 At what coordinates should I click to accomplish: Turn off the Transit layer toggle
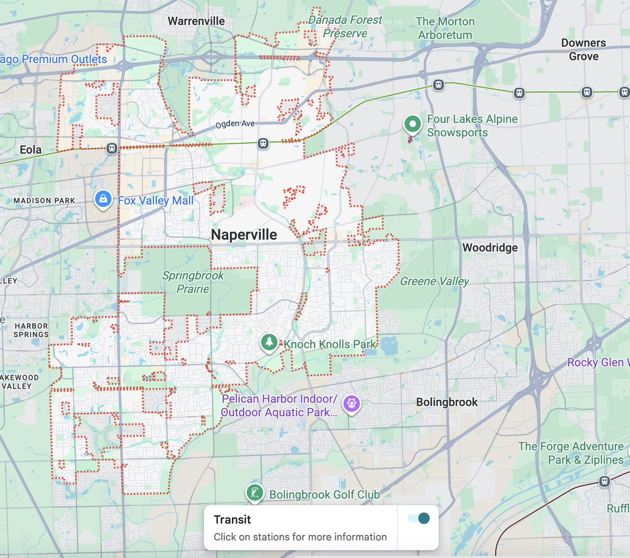tap(419, 519)
